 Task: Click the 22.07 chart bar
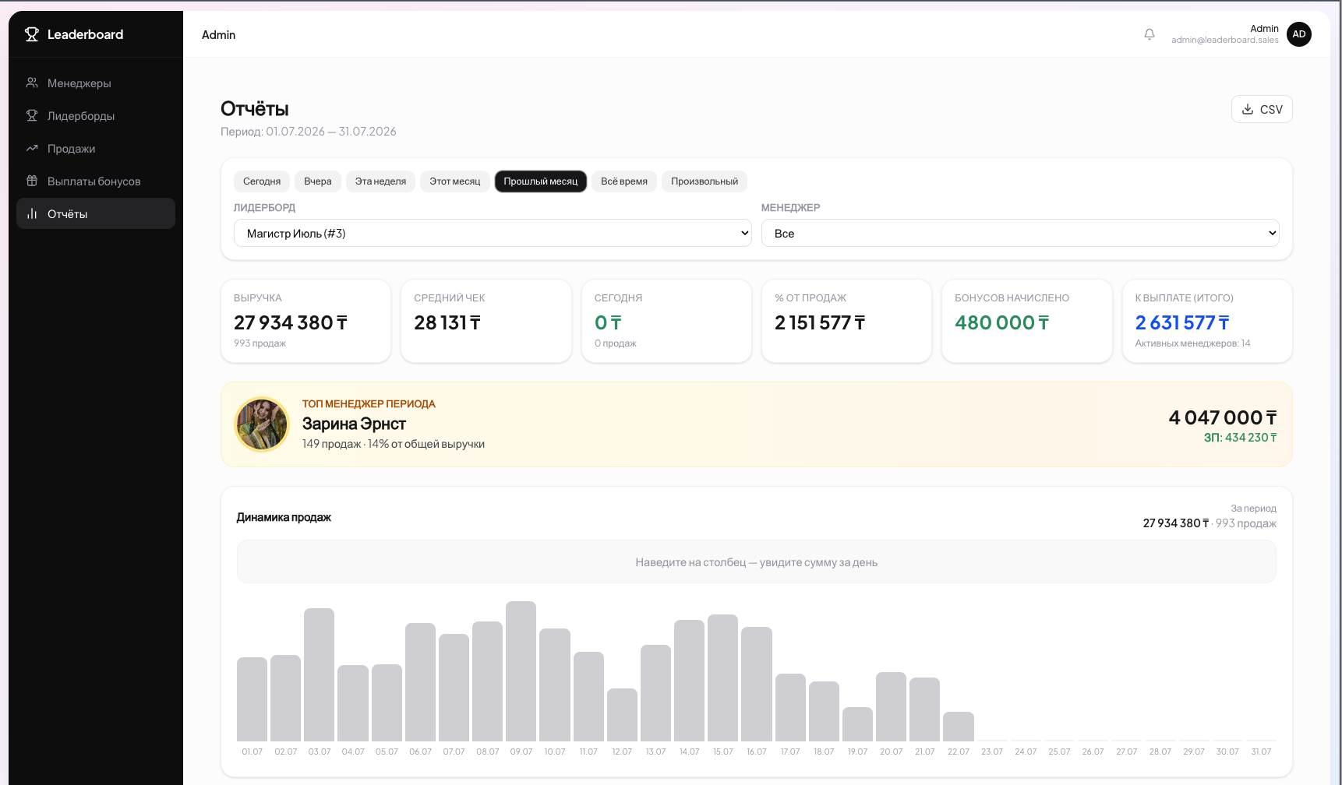click(x=958, y=726)
